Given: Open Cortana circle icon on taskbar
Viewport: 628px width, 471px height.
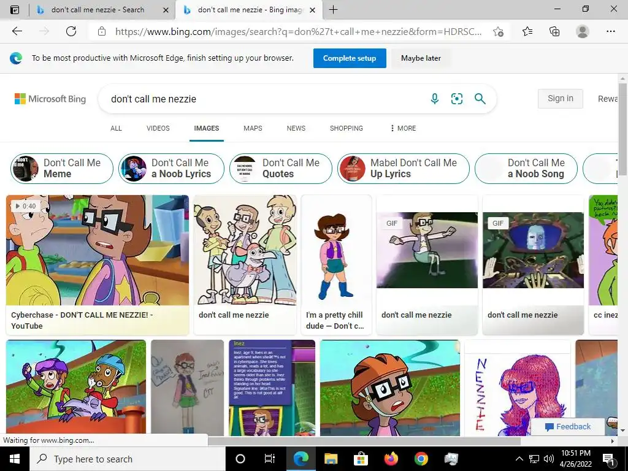Looking at the screenshot, I should [x=240, y=459].
